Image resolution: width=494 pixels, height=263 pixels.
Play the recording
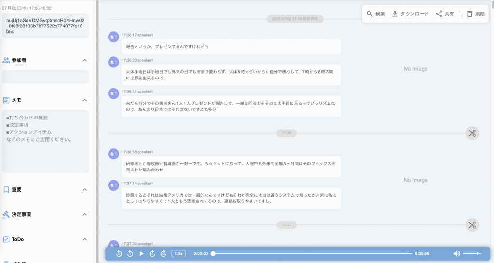[x=141, y=253]
